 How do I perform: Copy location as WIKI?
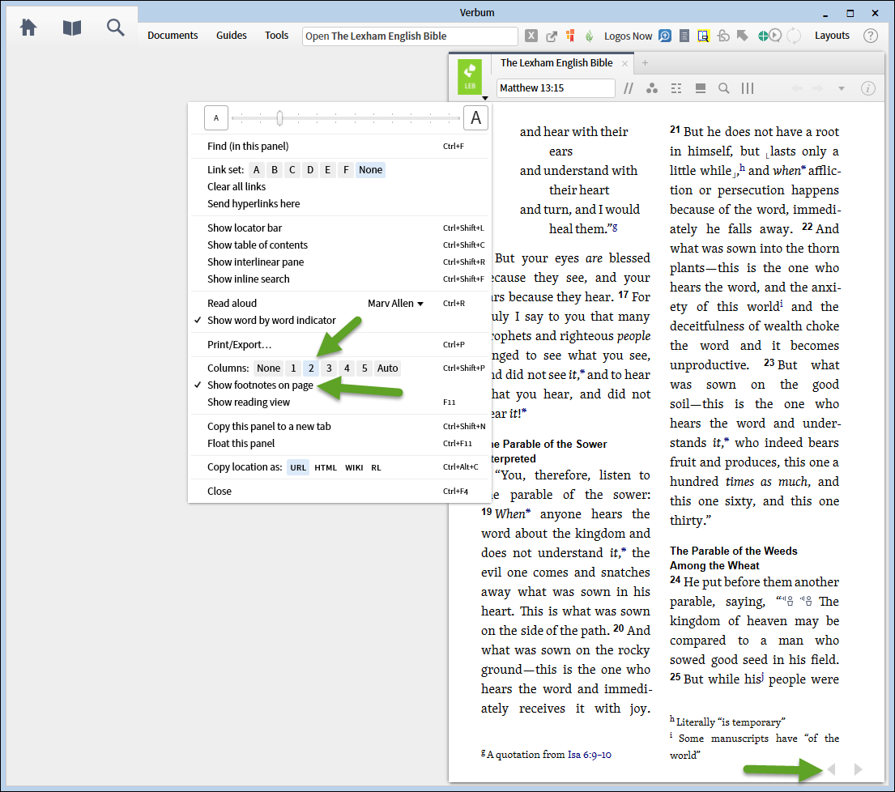(354, 468)
